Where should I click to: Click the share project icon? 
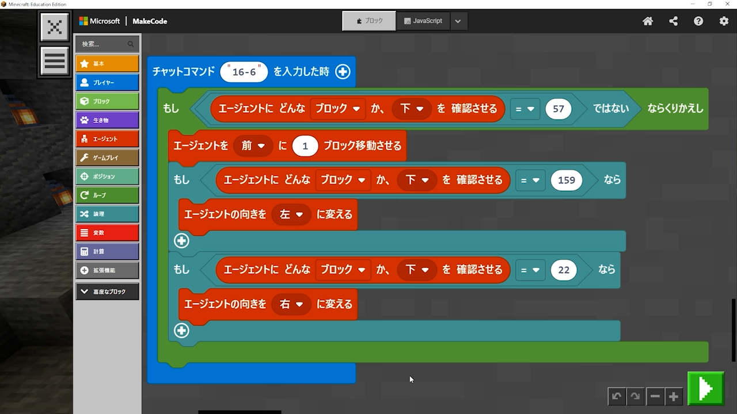[x=673, y=21]
